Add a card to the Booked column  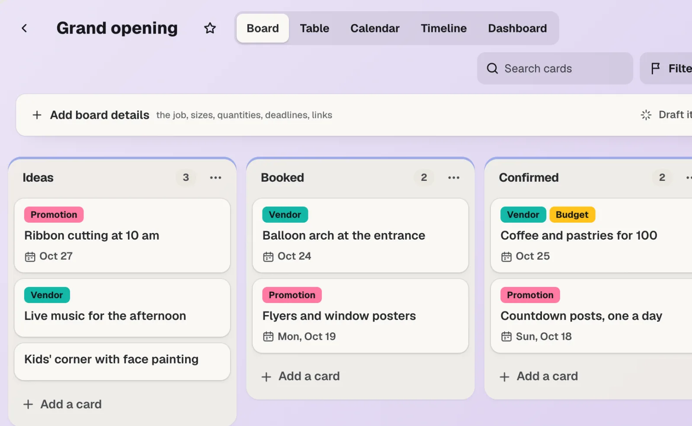pyautogui.click(x=301, y=376)
